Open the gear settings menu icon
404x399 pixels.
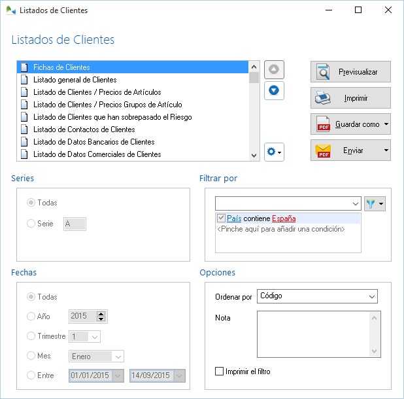coord(274,152)
